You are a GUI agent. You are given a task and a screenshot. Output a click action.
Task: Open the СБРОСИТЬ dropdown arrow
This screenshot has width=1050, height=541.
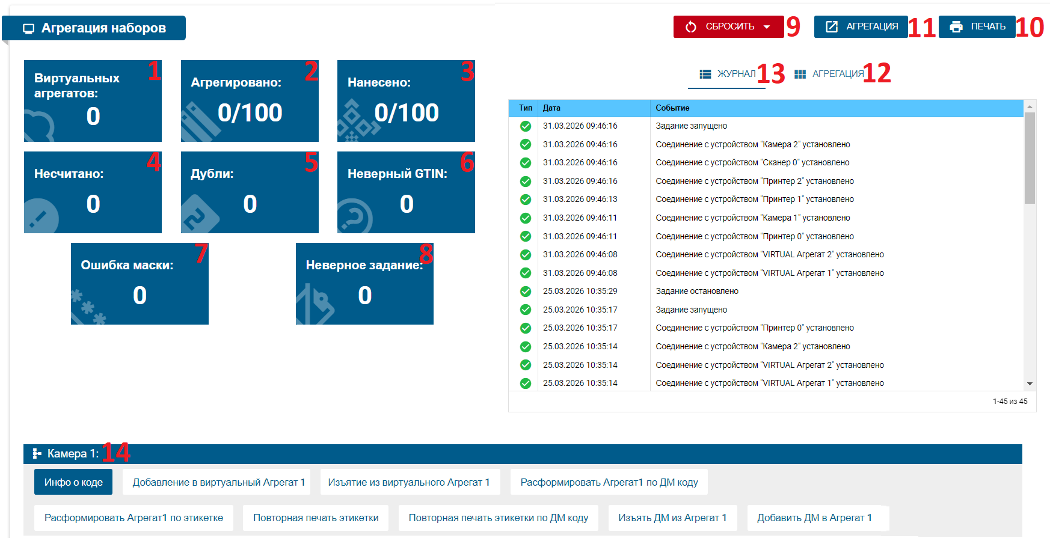click(768, 26)
